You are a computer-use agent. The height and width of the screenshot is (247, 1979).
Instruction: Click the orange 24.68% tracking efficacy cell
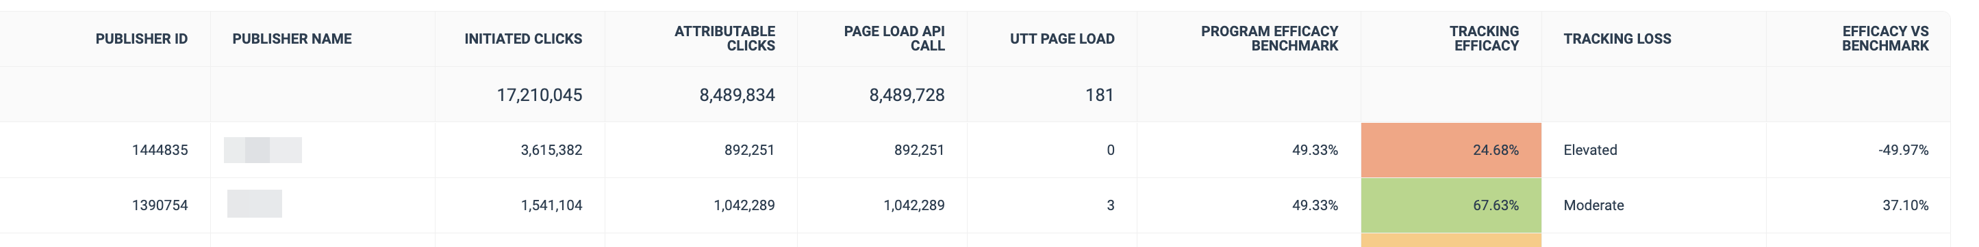click(1450, 150)
